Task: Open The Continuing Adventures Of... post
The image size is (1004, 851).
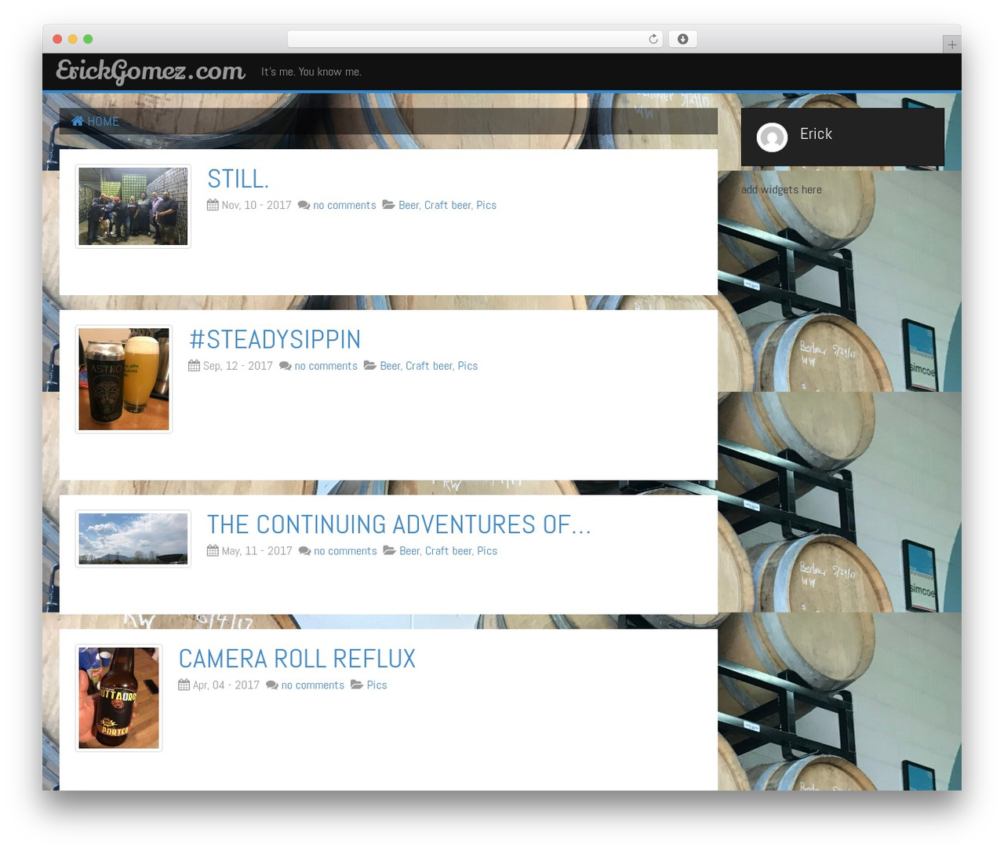Action: pos(399,524)
